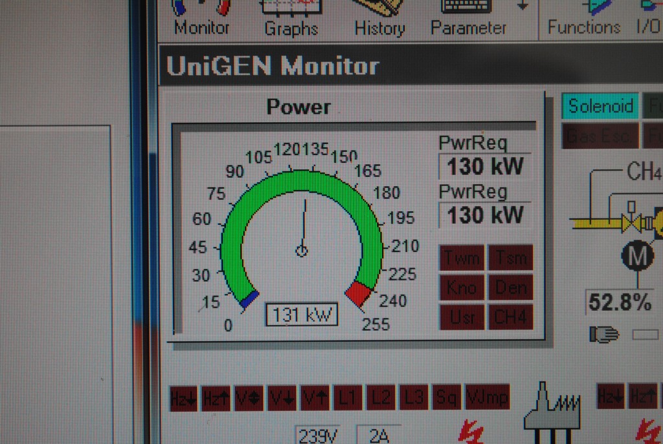The width and height of the screenshot is (663, 444).
Task: Click the VJmp indicator
Action: [x=487, y=397]
